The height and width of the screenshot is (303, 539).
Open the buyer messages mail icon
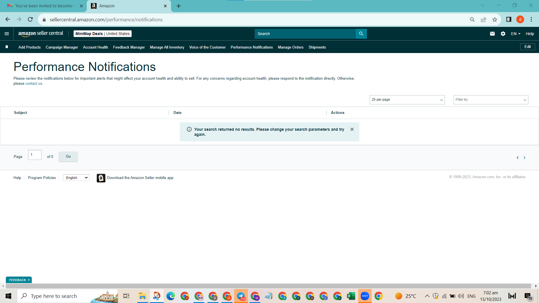[492, 34]
